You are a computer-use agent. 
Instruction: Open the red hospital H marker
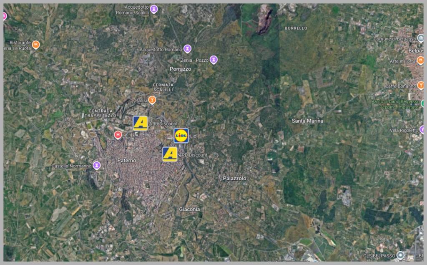pos(118,135)
